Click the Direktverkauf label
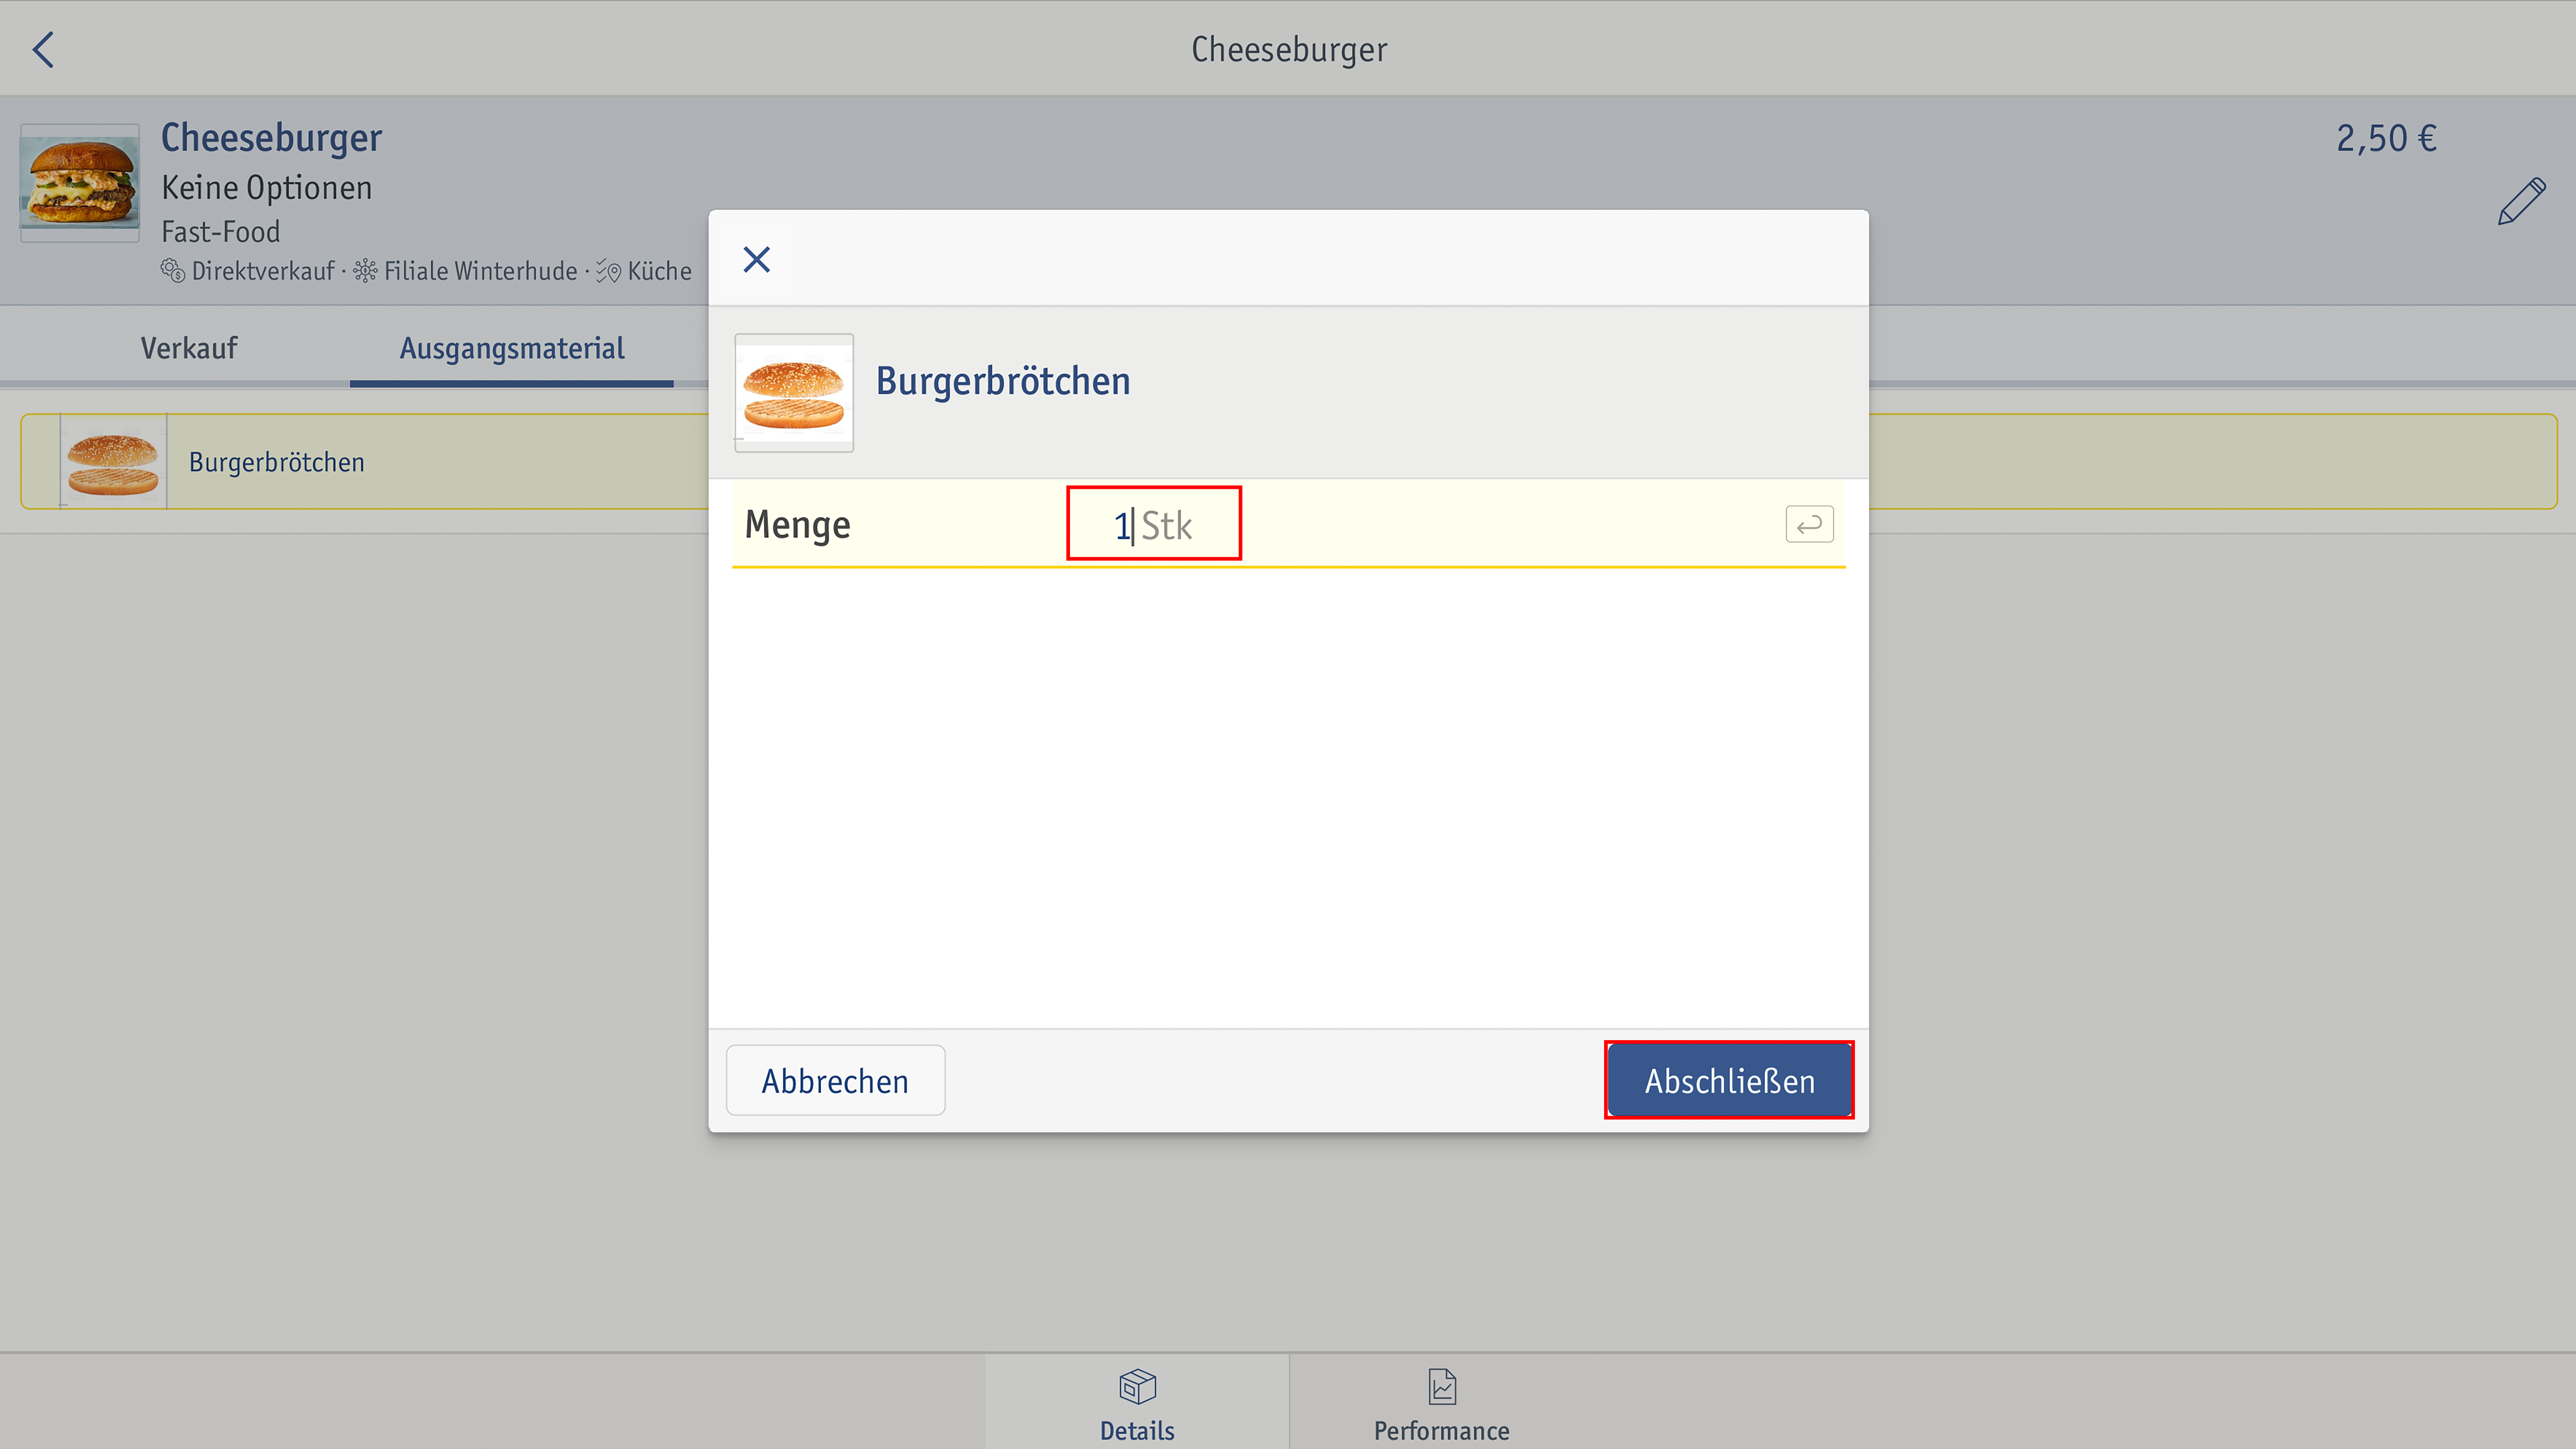 263,271
